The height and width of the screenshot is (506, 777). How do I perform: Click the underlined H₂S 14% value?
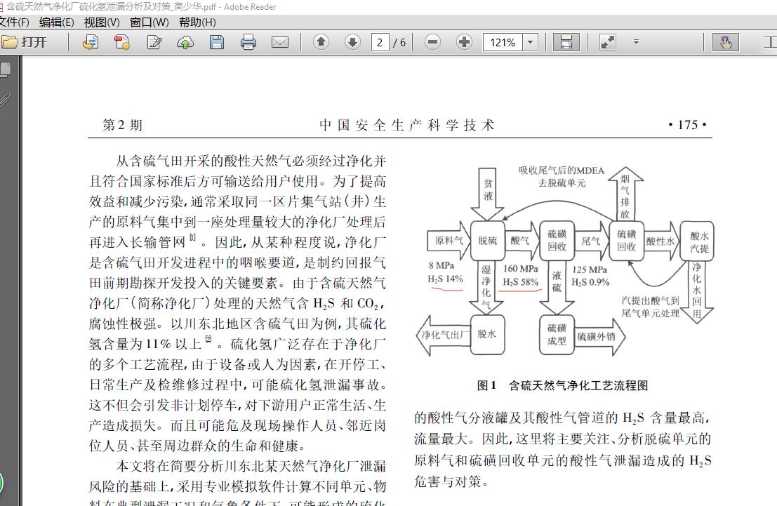pos(445,279)
